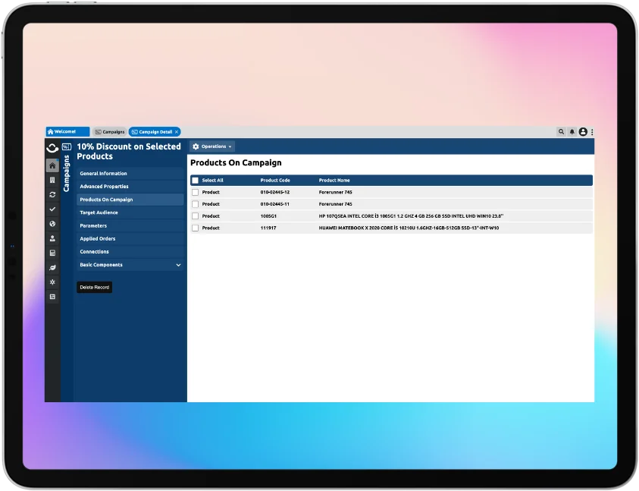Select the checkbox for product 111917
The width and height of the screenshot is (639, 491).
(195, 228)
